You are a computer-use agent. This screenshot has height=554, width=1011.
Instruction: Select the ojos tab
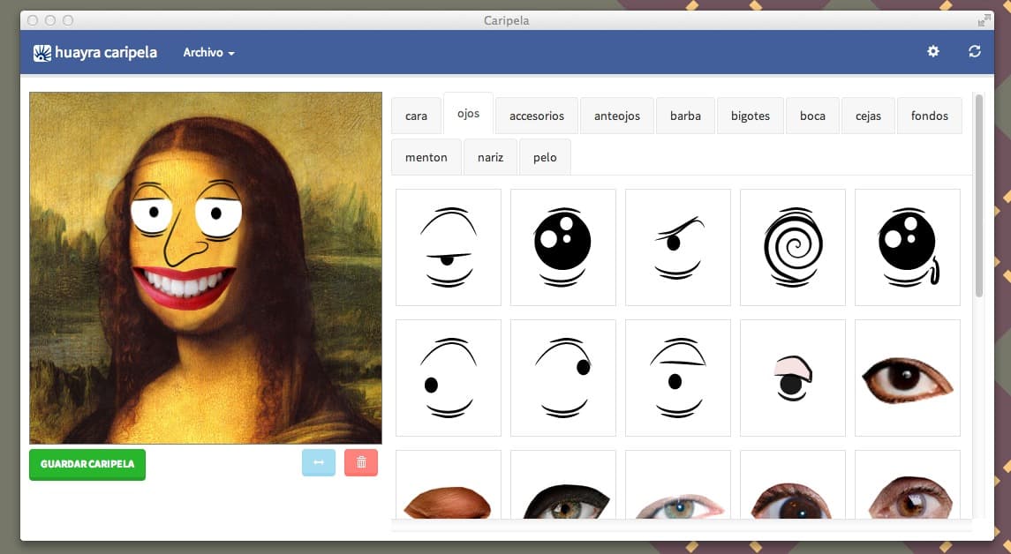point(468,114)
